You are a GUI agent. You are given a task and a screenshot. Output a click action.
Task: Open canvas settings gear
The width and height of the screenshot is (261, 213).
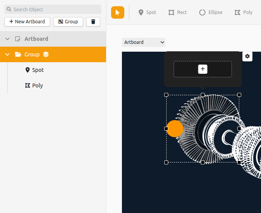pyautogui.click(x=247, y=56)
